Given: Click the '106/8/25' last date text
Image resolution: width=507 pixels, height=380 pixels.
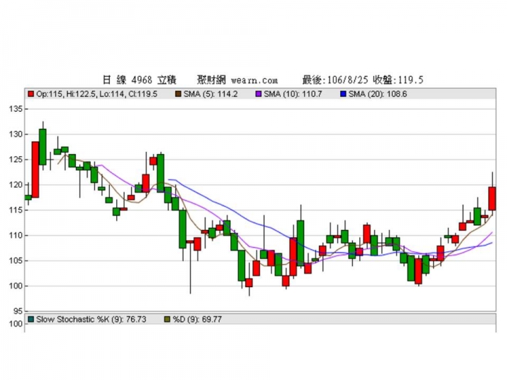Looking at the screenshot, I should pos(348,80).
